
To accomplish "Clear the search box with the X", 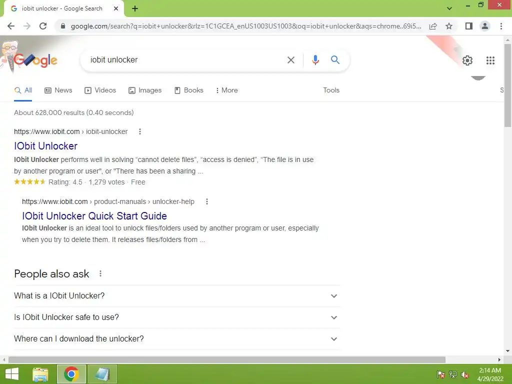I will (290, 60).
